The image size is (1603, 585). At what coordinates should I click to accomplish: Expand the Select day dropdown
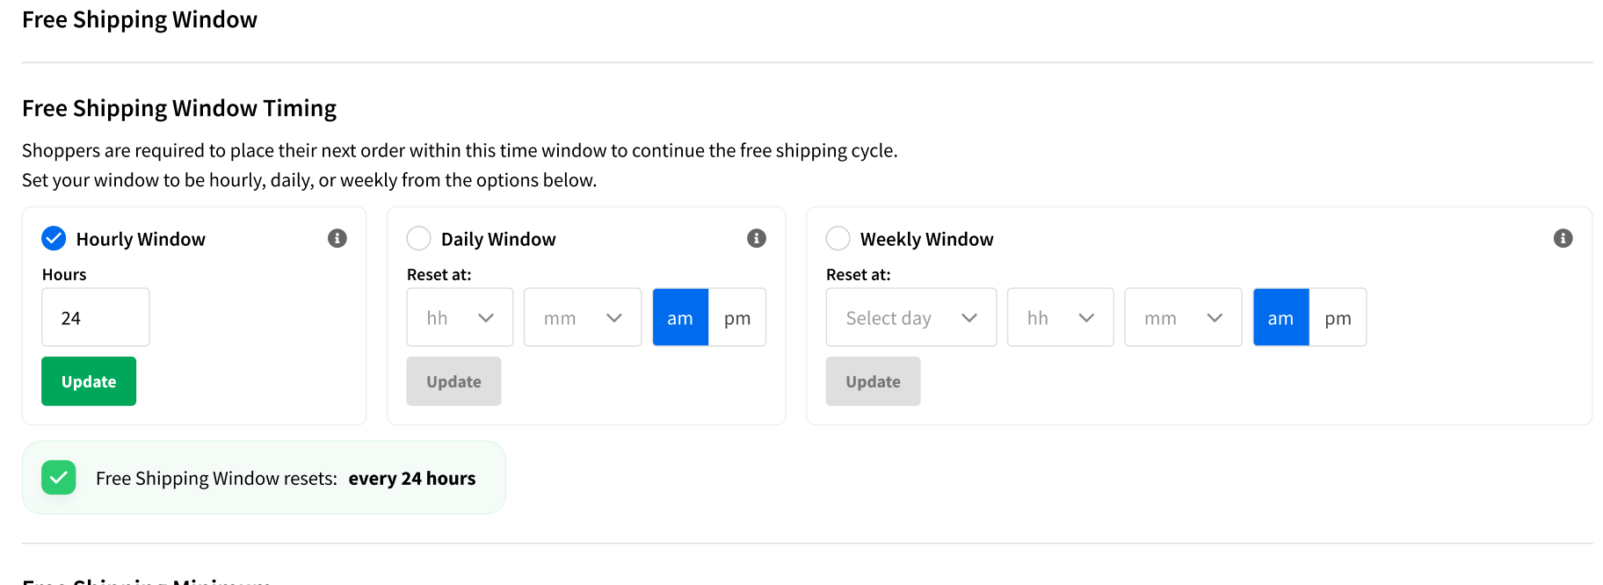pyautogui.click(x=911, y=317)
